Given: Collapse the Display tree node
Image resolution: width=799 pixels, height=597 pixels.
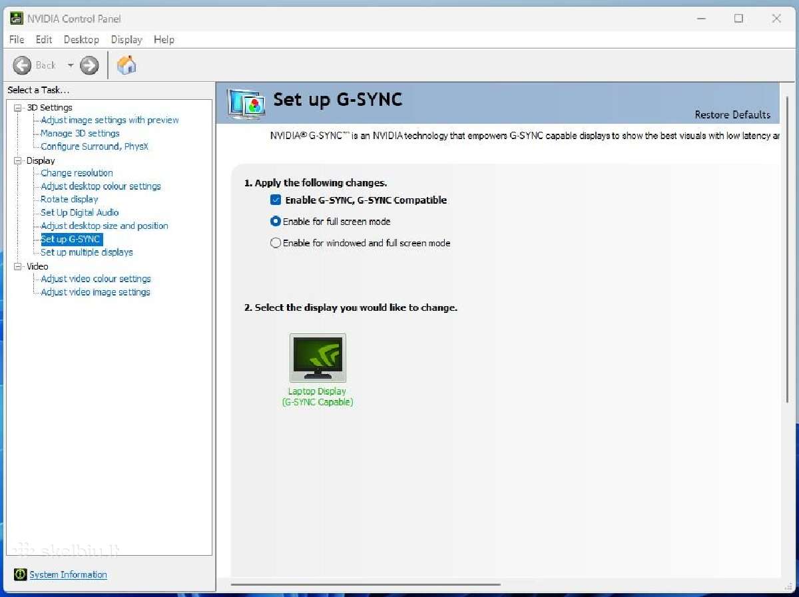Looking at the screenshot, I should [18, 160].
